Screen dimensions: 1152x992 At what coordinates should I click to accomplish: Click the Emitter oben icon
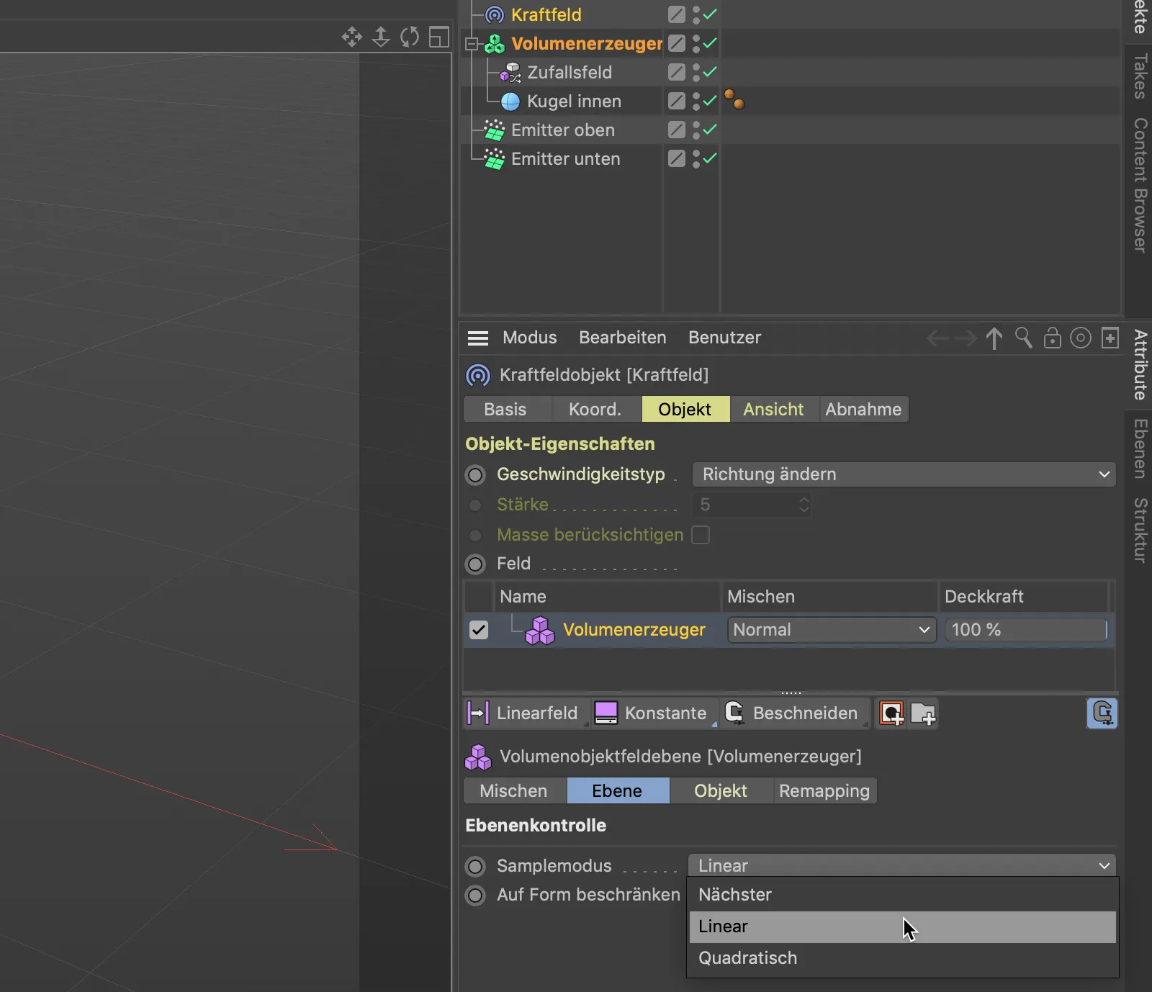(495, 130)
